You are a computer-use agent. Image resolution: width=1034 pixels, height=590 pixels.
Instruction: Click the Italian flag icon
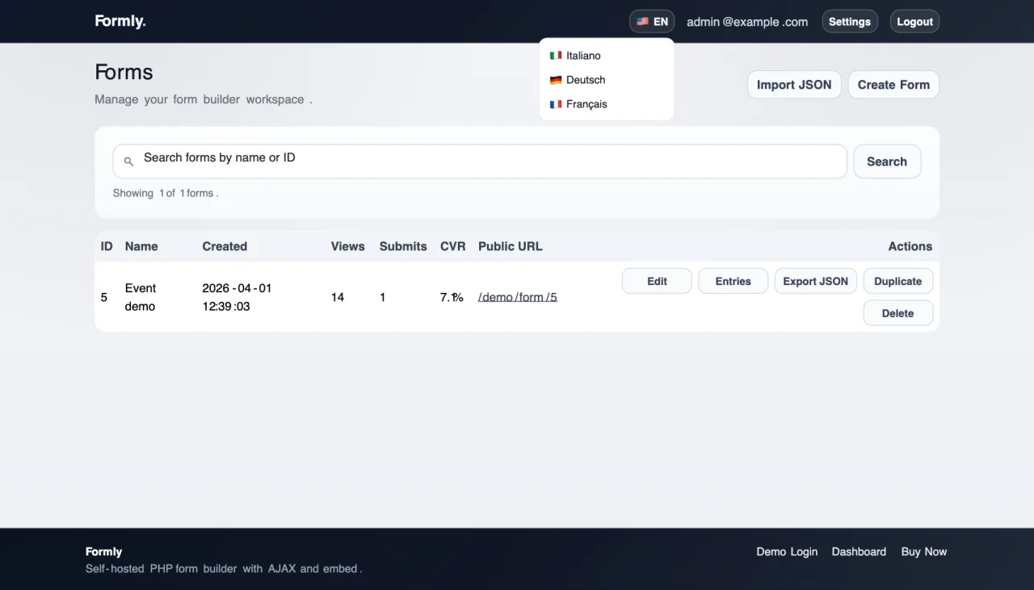pyautogui.click(x=556, y=56)
